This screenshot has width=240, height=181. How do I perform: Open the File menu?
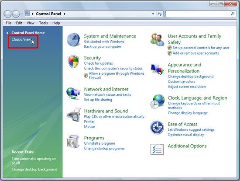tap(9, 23)
